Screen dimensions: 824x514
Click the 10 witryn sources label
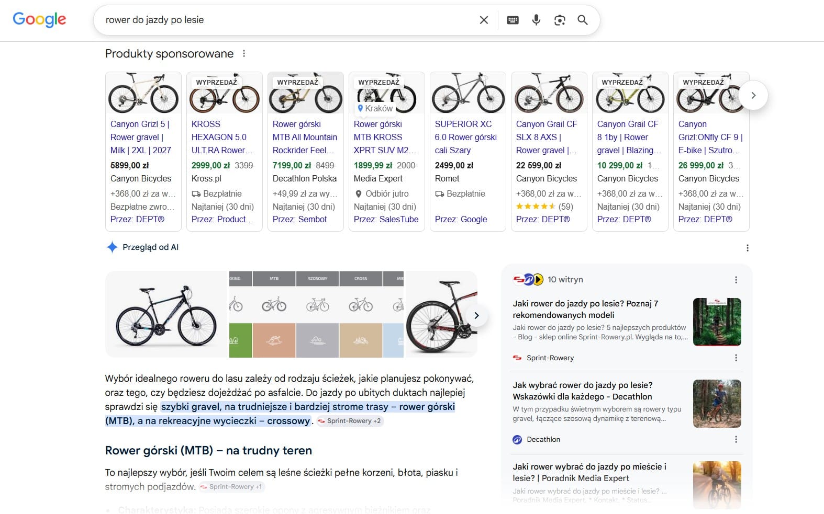pos(565,280)
